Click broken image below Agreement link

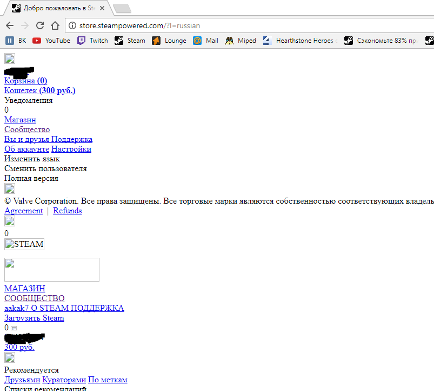click(10, 221)
